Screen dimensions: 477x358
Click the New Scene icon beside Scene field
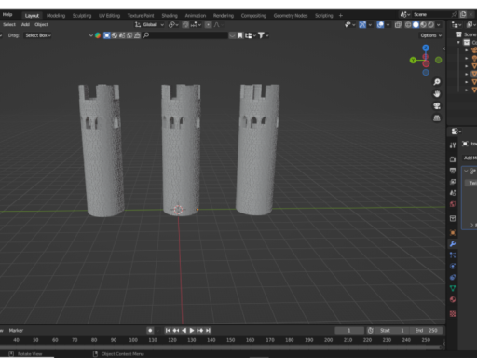(463, 14)
